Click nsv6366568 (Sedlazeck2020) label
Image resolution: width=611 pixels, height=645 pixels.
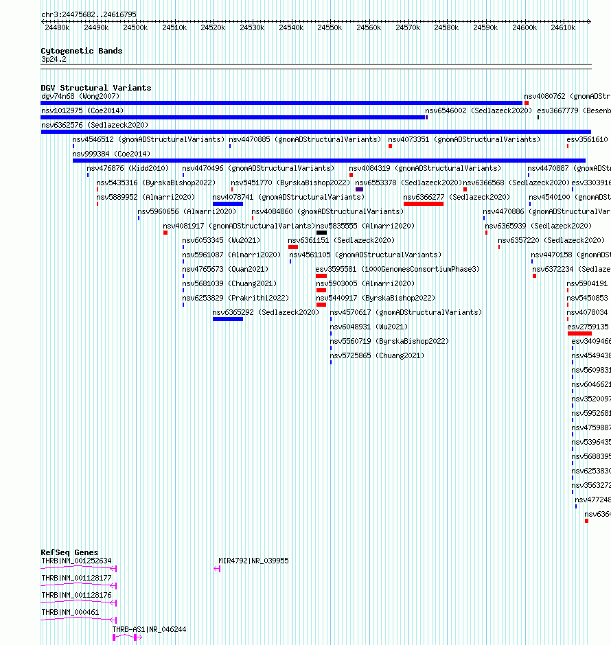pos(516,183)
